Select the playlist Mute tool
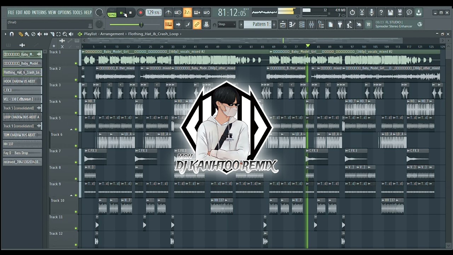This screenshot has height=255, width=453. click(x=40, y=34)
